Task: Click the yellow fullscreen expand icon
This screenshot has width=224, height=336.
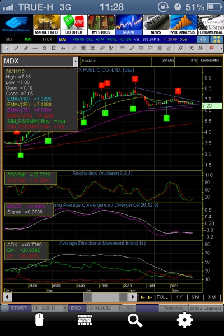Action: pyautogui.click(x=216, y=39)
